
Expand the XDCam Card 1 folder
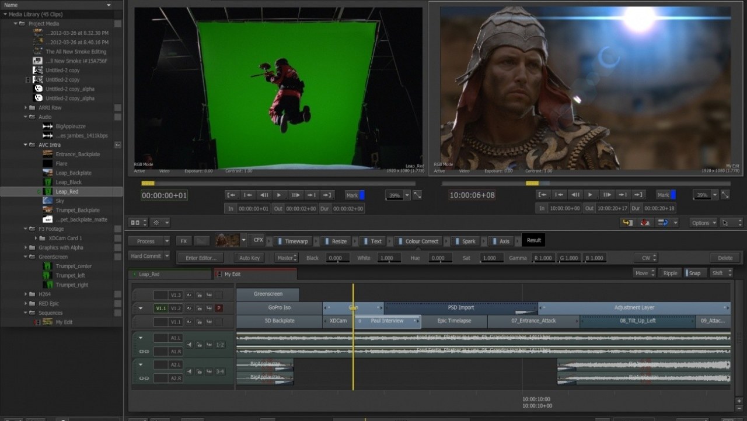[x=36, y=238]
